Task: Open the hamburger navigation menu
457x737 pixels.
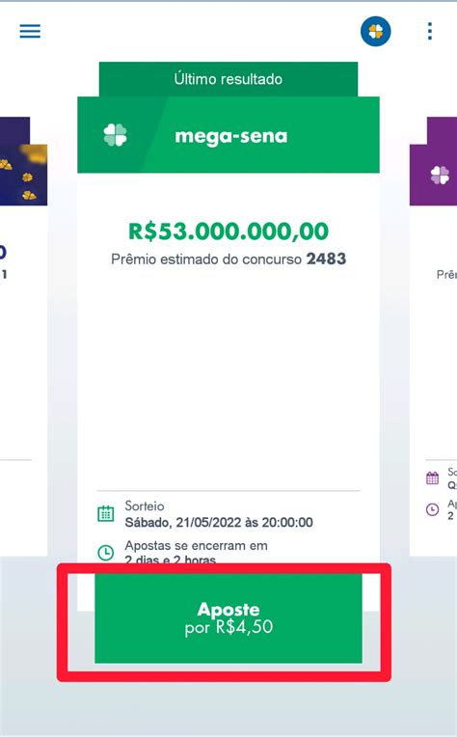Action: click(30, 31)
